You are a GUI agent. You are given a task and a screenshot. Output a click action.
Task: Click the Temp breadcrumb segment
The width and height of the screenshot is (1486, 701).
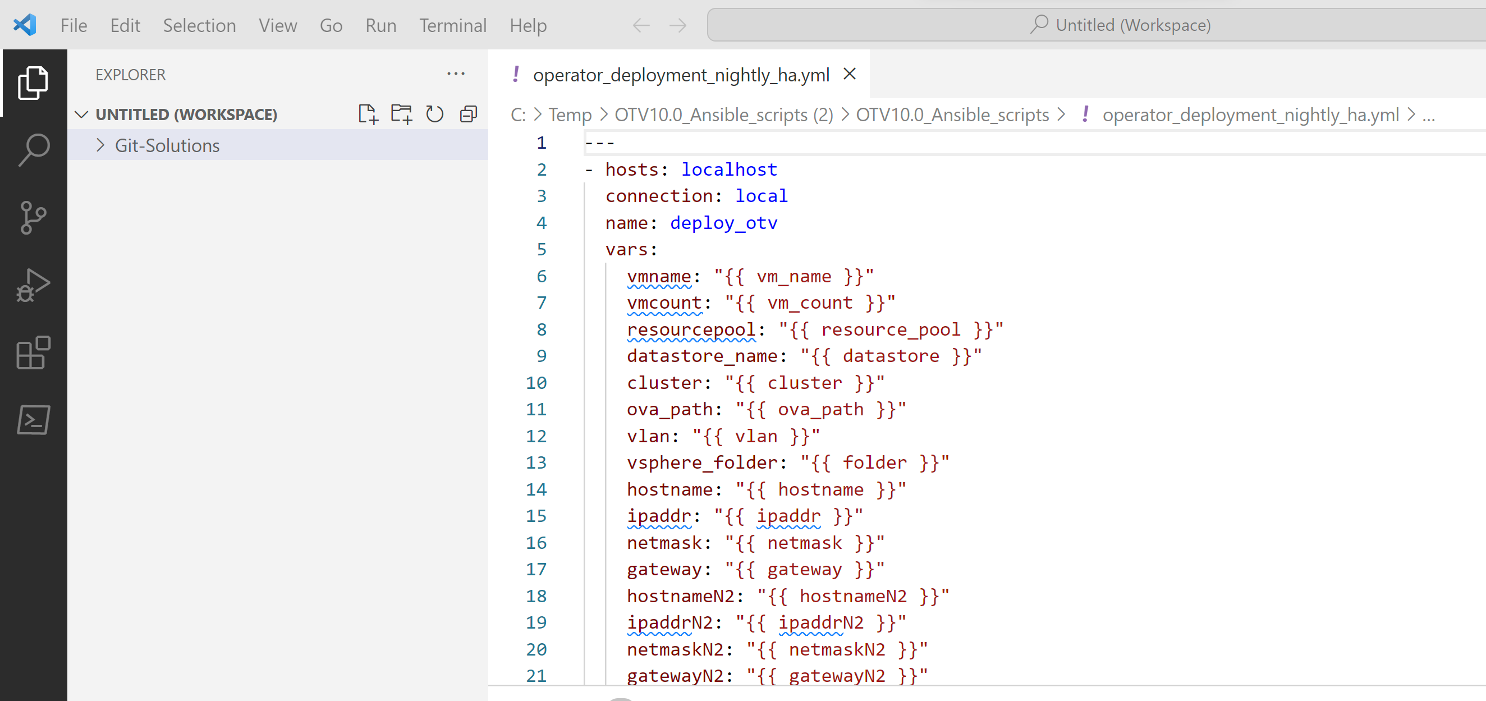[570, 115]
